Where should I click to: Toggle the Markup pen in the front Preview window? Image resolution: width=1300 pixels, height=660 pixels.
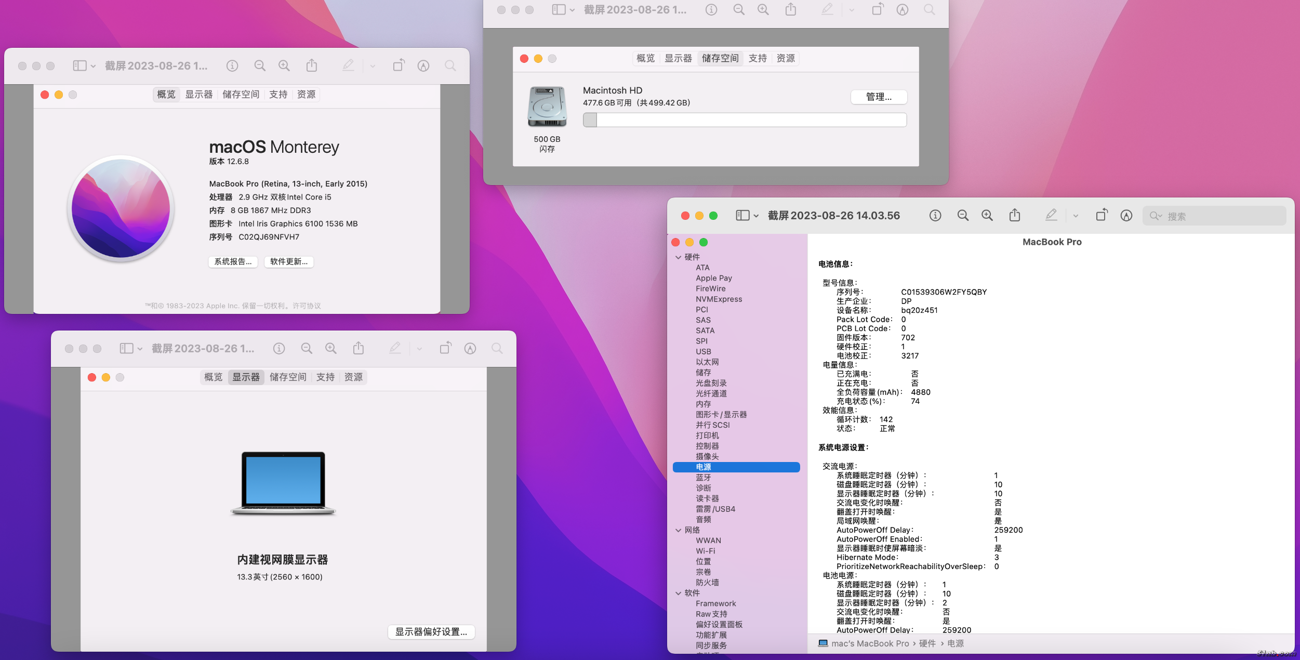tap(1051, 215)
